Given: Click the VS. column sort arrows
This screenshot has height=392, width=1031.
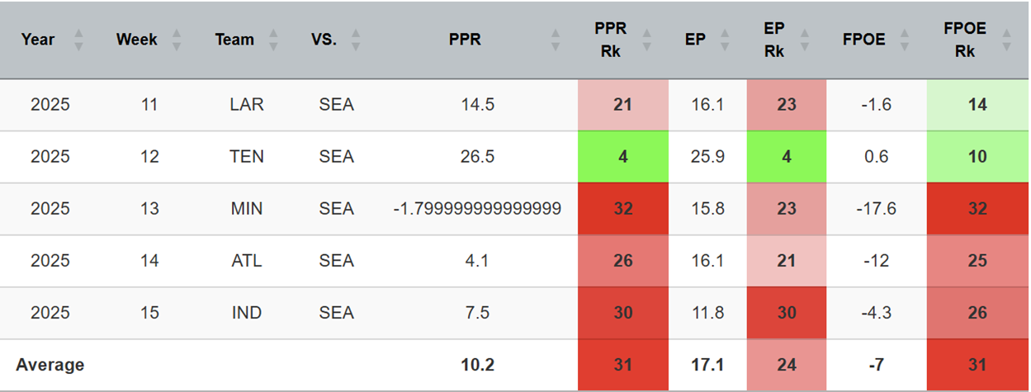Looking at the screenshot, I should 356,40.
